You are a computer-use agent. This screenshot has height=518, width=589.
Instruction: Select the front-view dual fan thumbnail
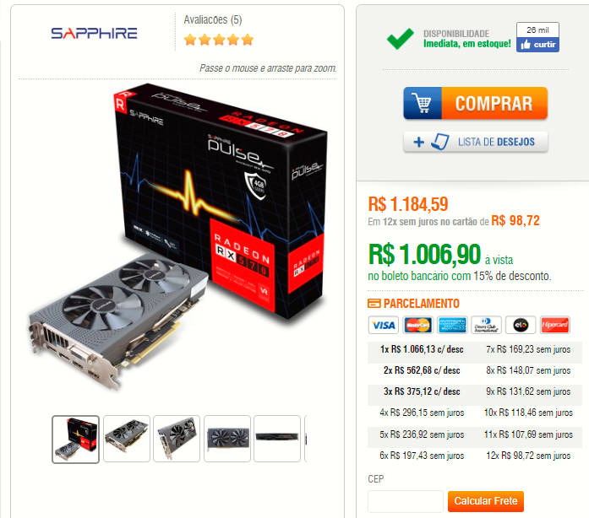point(227,439)
